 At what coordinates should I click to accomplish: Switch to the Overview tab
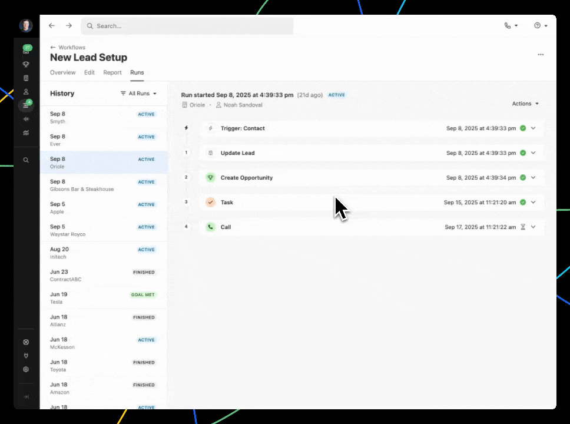(x=63, y=72)
